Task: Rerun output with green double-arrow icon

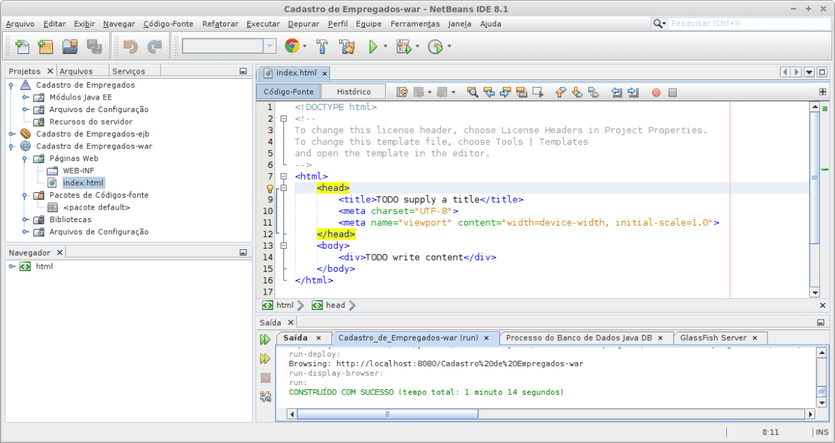Action: 265,340
